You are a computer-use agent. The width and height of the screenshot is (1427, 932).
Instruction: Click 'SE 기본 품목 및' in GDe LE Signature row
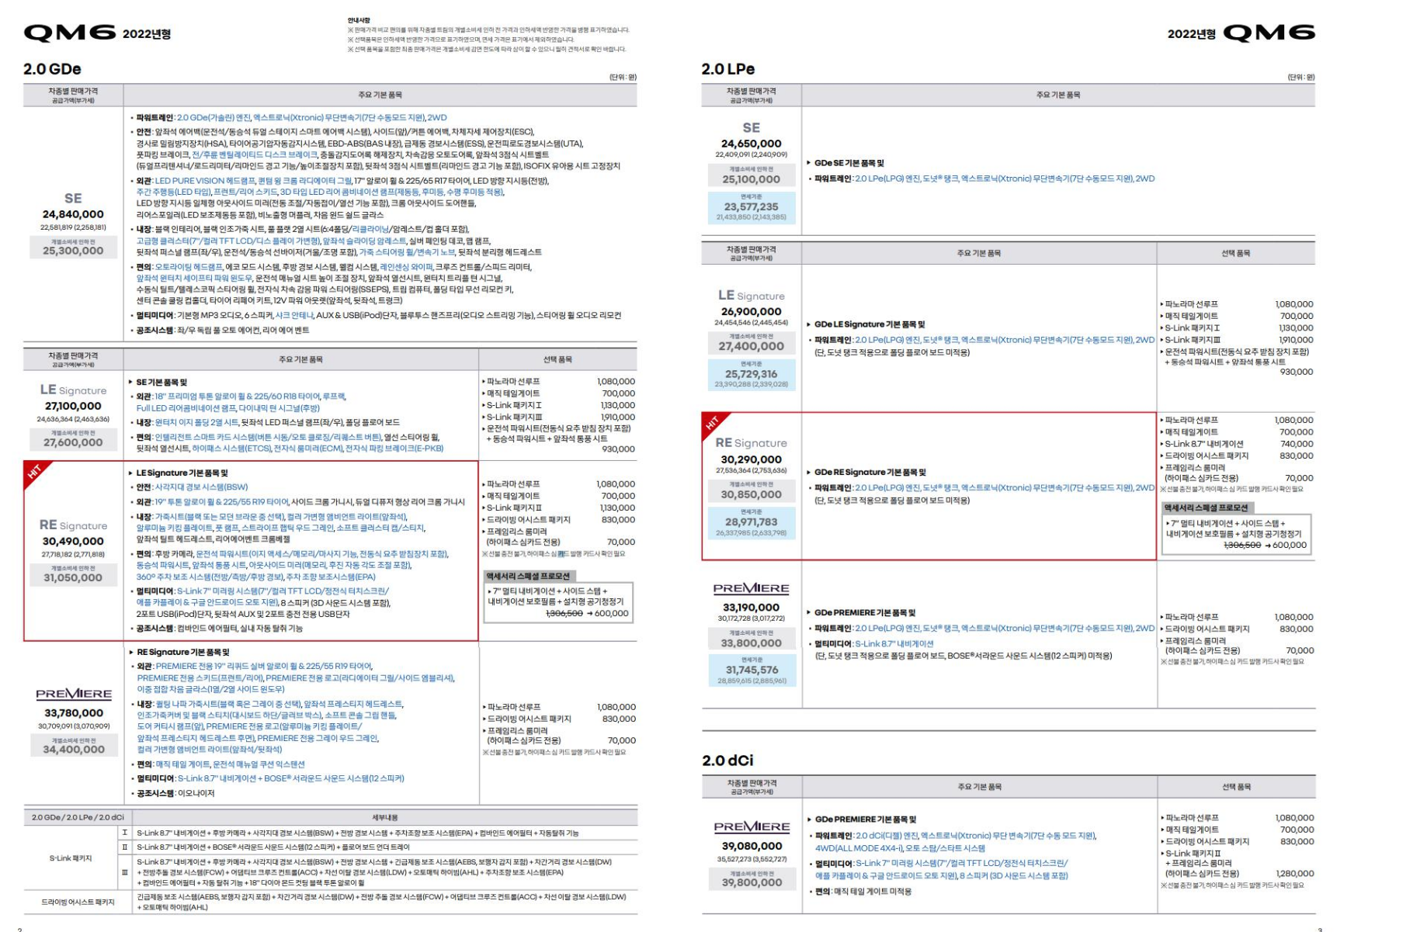pyautogui.click(x=162, y=383)
